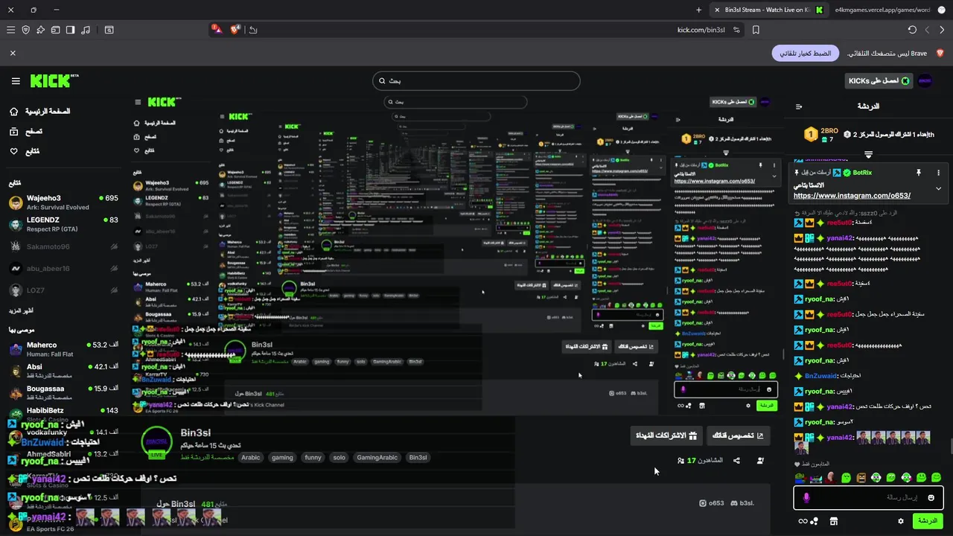Click the Get KICKs button
The width and height of the screenshot is (953, 536).
pyautogui.click(x=878, y=80)
